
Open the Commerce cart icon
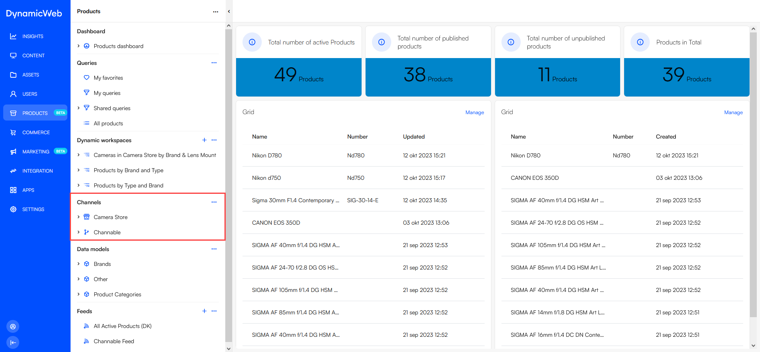[x=13, y=133]
